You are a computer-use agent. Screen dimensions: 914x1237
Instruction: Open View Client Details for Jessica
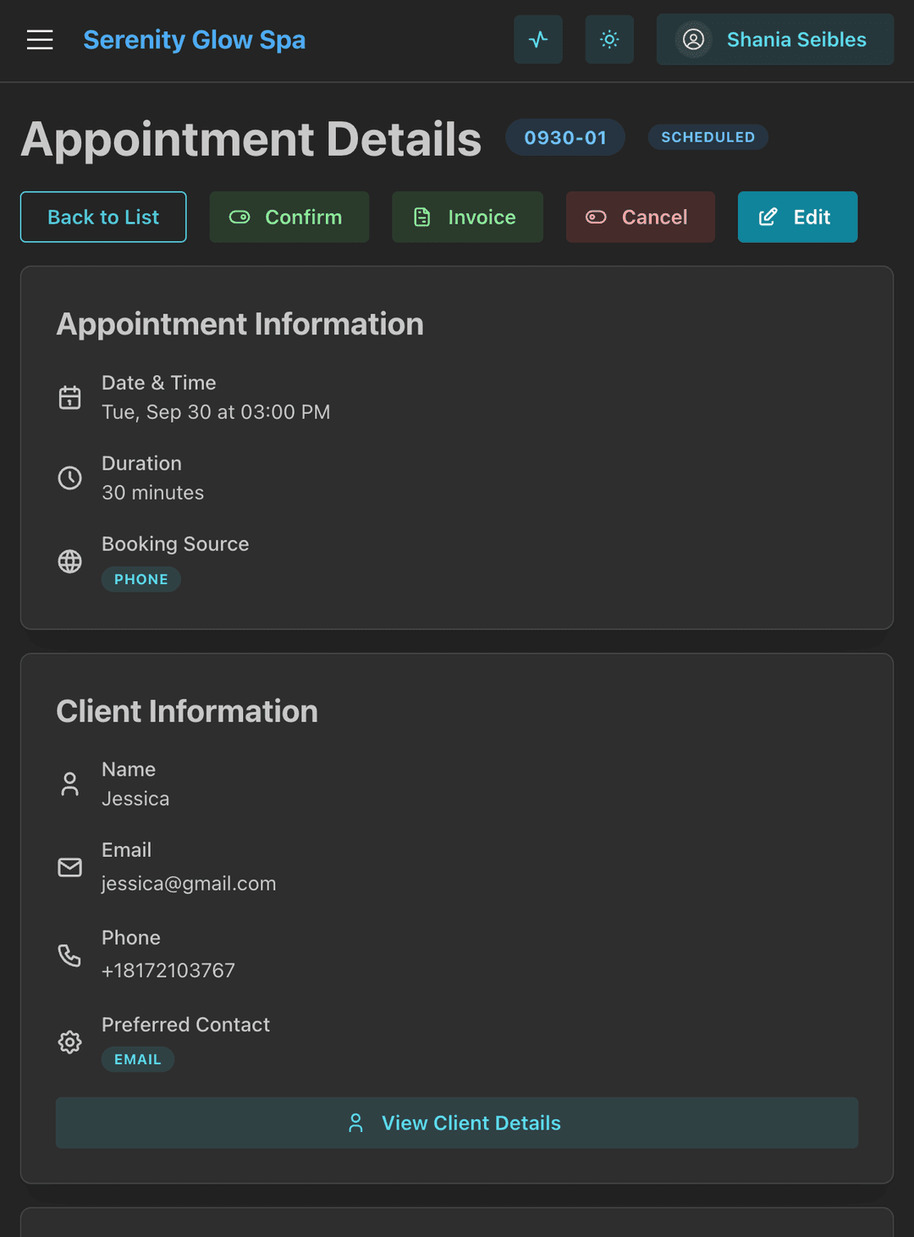tap(457, 1123)
